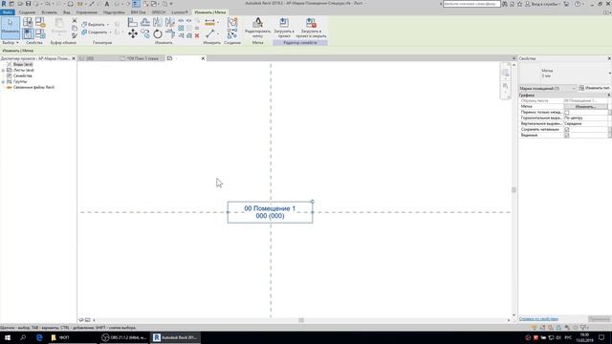Click the Align tool icon in Modify panel

tap(133, 22)
